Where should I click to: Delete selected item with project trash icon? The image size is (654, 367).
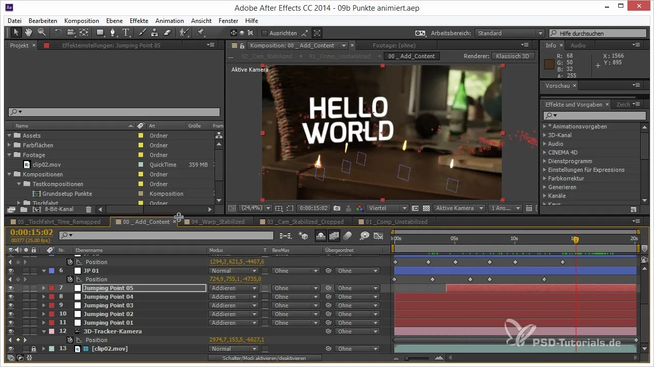coord(88,209)
